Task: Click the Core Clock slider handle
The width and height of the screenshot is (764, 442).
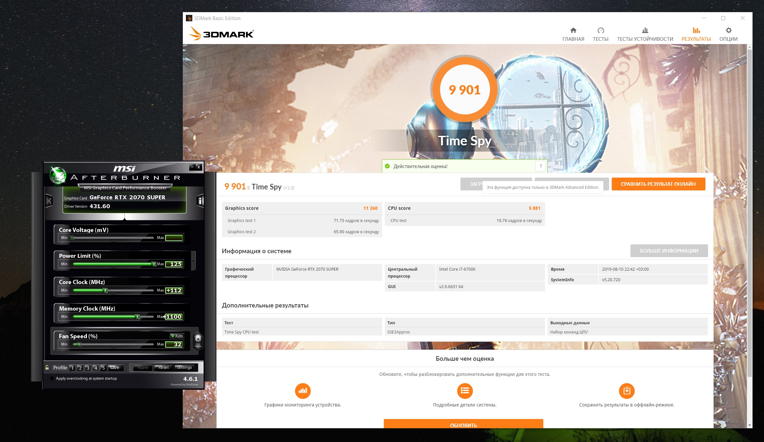Action: click(x=106, y=290)
